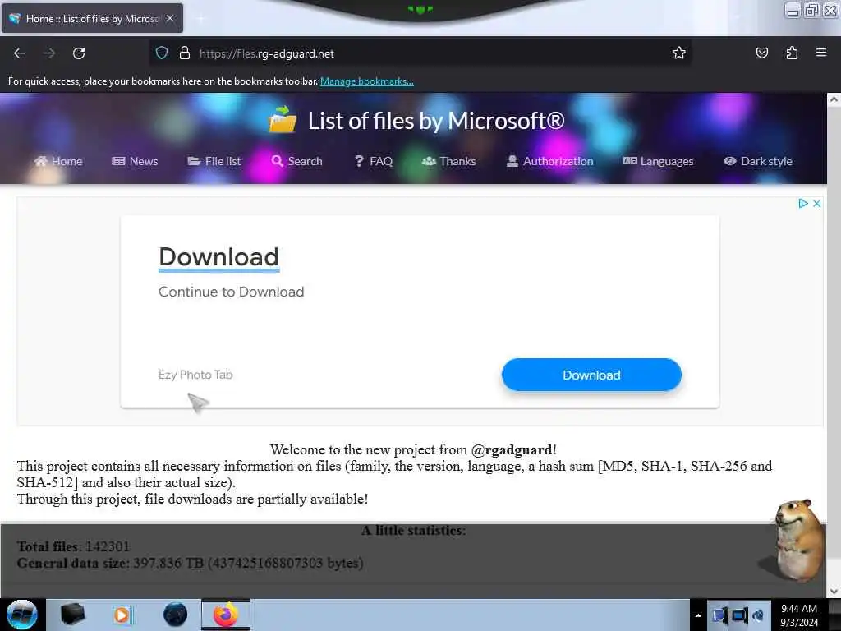
Task: Click the network tray icon
Action: [739, 615]
